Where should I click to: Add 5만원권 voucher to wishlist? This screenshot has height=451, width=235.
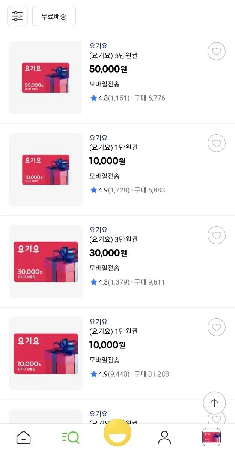(x=216, y=52)
